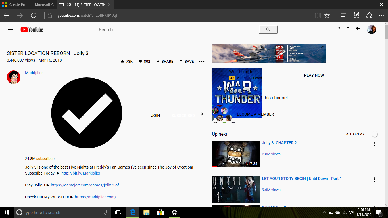Viewport: 388px width, 218px height.
Task: Open the upload video icon
Action: click(339, 28)
